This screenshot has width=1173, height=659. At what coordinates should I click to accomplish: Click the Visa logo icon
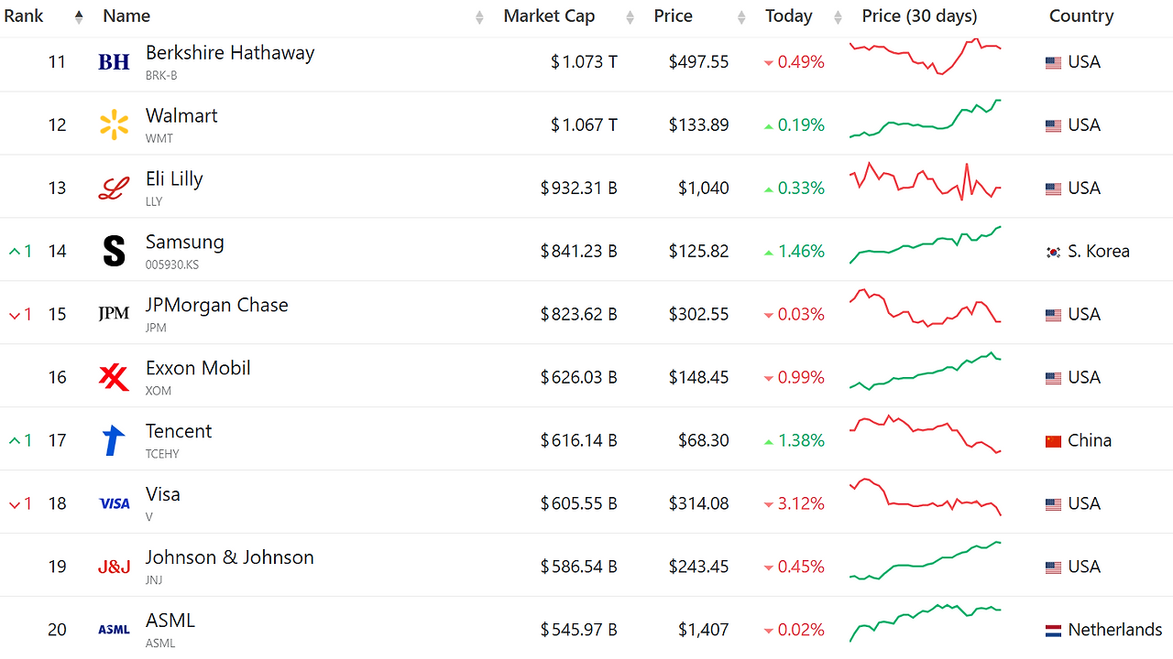tap(114, 503)
